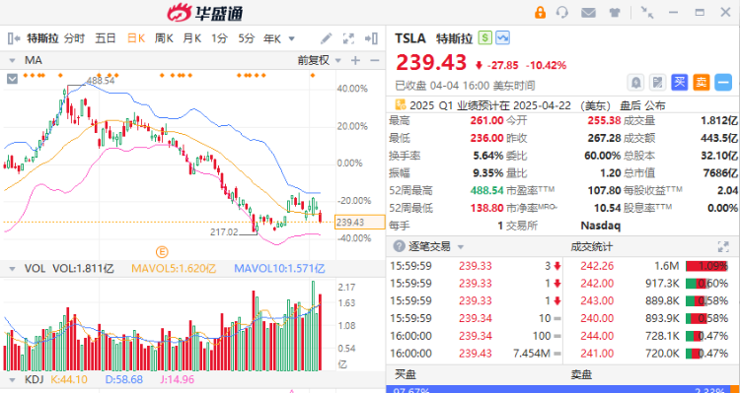Screen dimensions: 740x393
Task: Zoom in chart with plus button
Action: pos(355,60)
